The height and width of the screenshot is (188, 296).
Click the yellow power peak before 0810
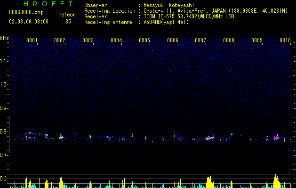276,181
